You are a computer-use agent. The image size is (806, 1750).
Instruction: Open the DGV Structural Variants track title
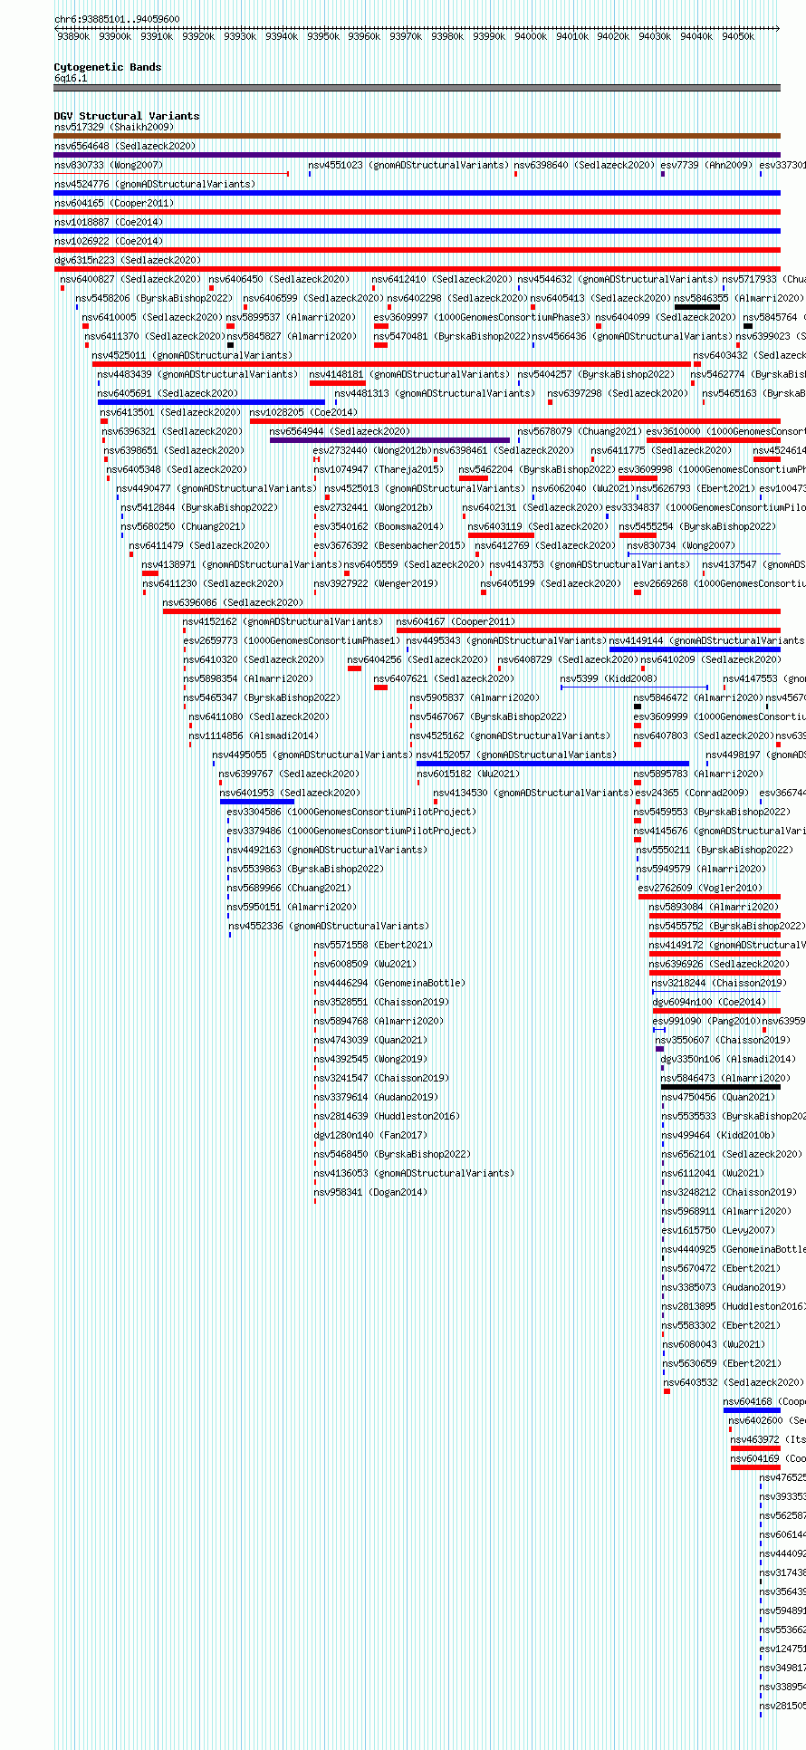pyautogui.click(x=127, y=116)
